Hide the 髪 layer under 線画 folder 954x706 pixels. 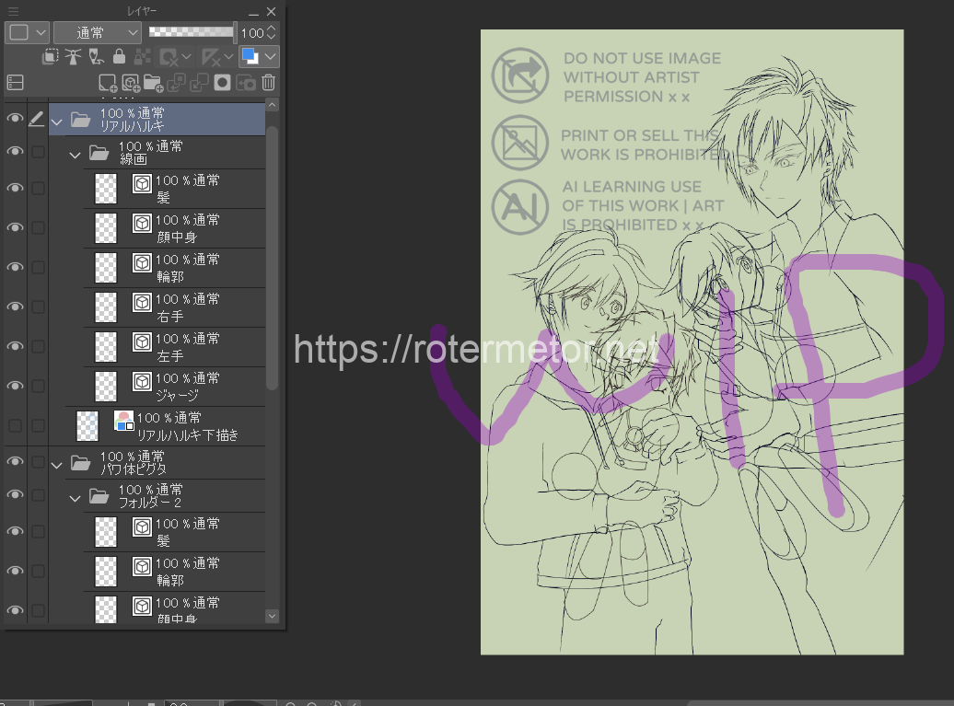[x=15, y=188]
